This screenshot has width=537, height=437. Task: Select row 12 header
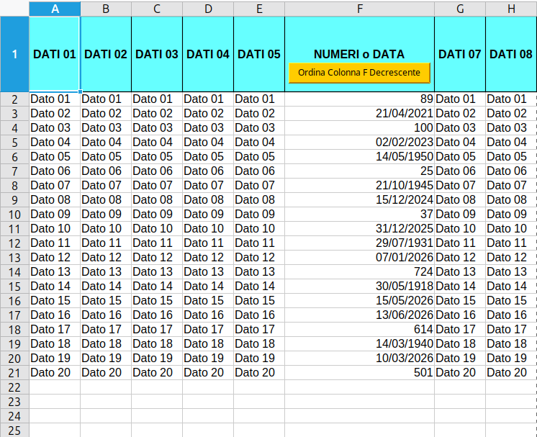[x=14, y=243]
